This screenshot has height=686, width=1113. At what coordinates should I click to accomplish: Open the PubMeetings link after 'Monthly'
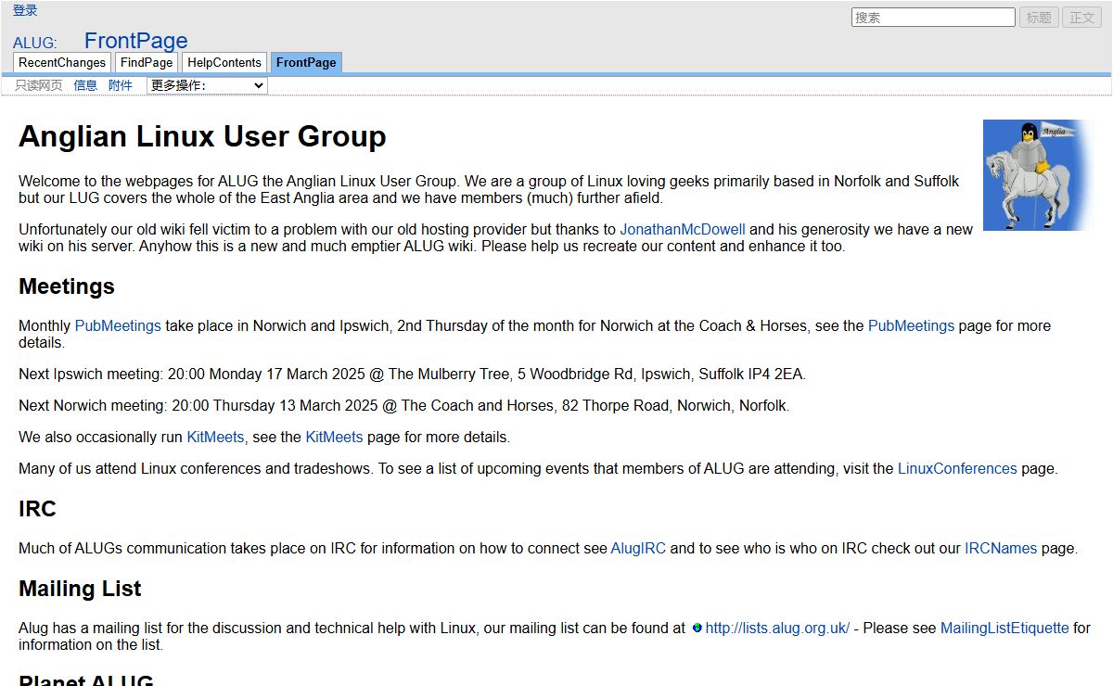click(x=118, y=326)
